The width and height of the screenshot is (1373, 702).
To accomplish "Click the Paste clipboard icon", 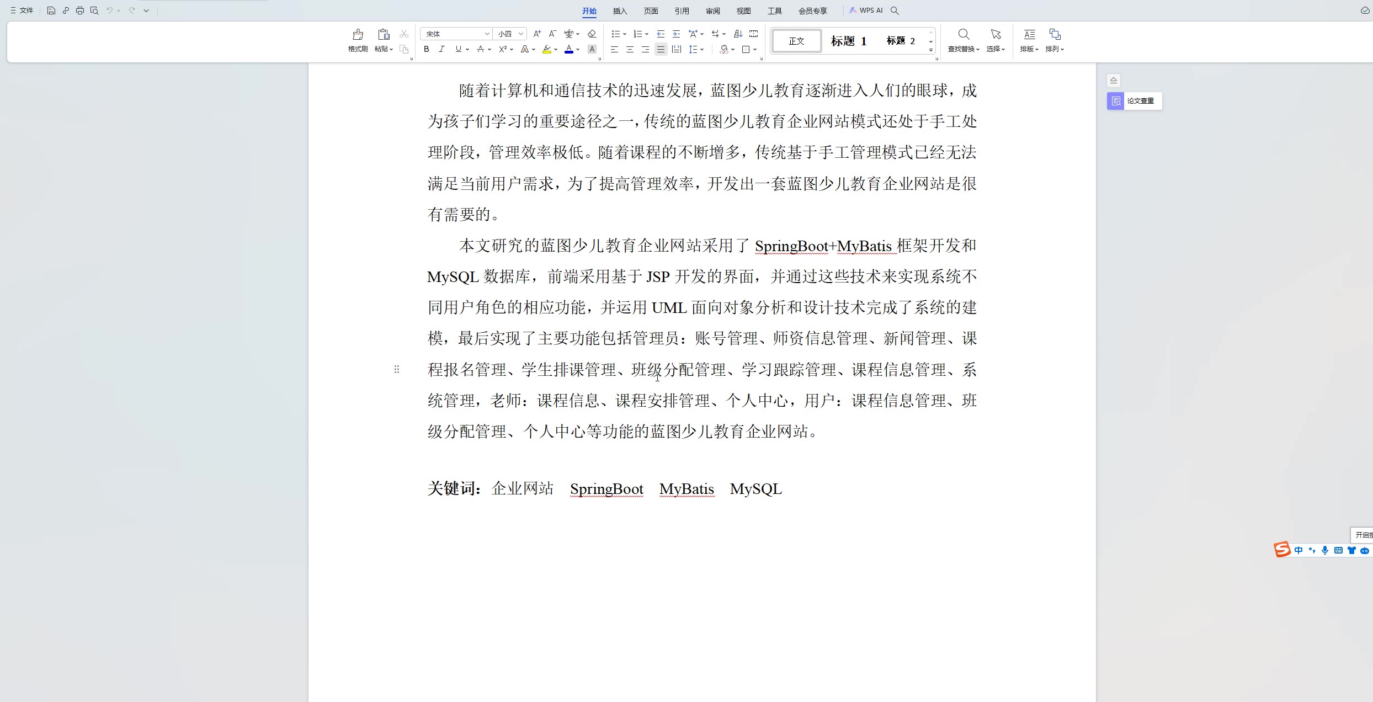I will [384, 34].
